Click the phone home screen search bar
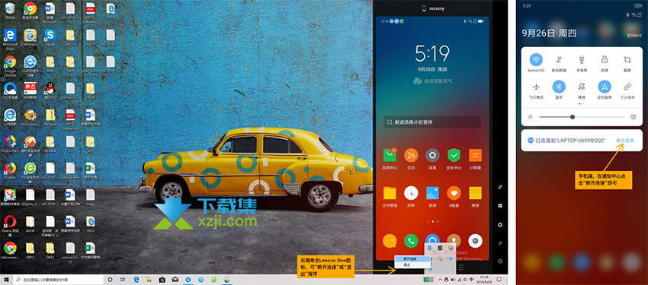 click(431, 122)
